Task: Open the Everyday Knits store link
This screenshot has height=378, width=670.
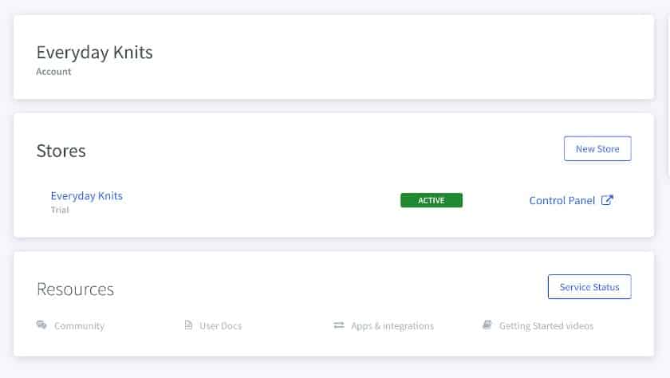Action: [x=87, y=195]
